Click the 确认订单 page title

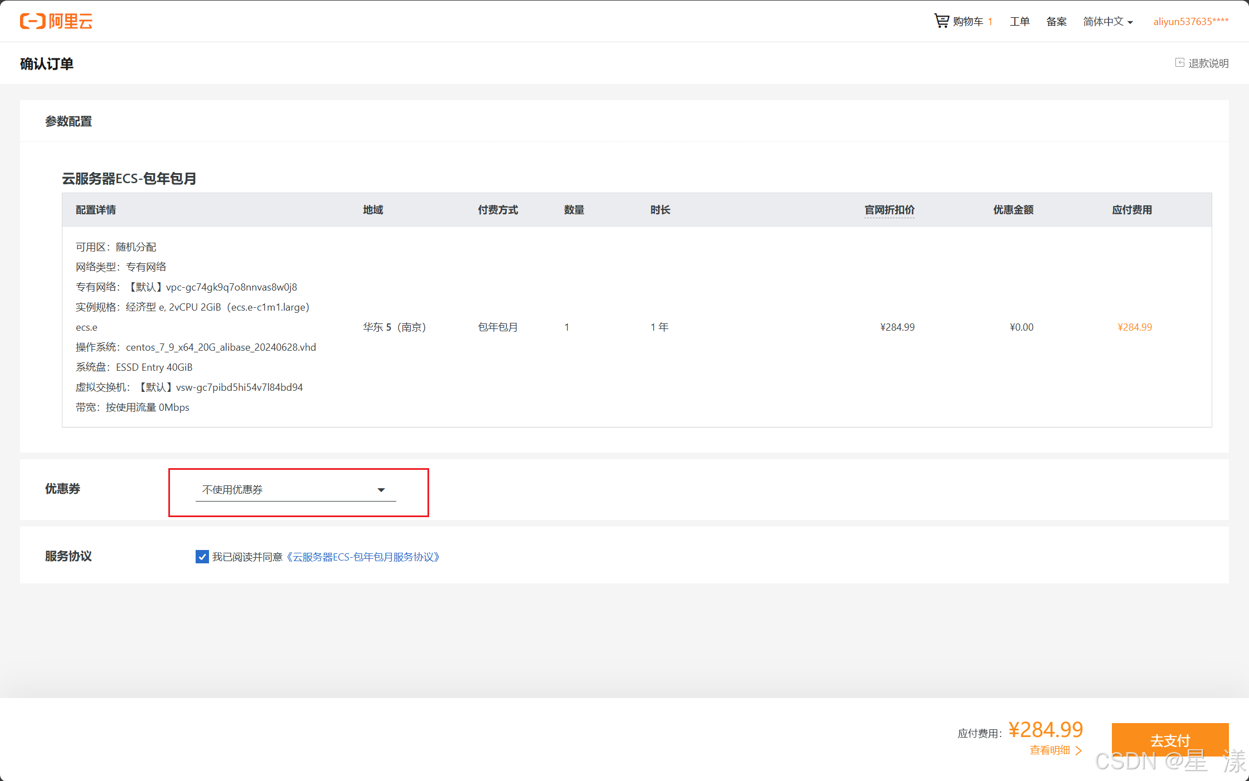tap(47, 63)
